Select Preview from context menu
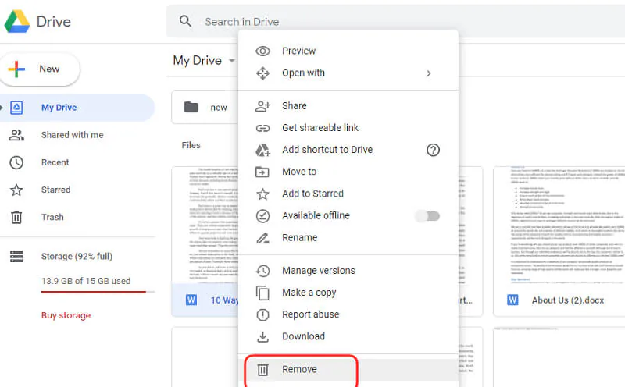 pyautogui.click(x=348, y=51)
